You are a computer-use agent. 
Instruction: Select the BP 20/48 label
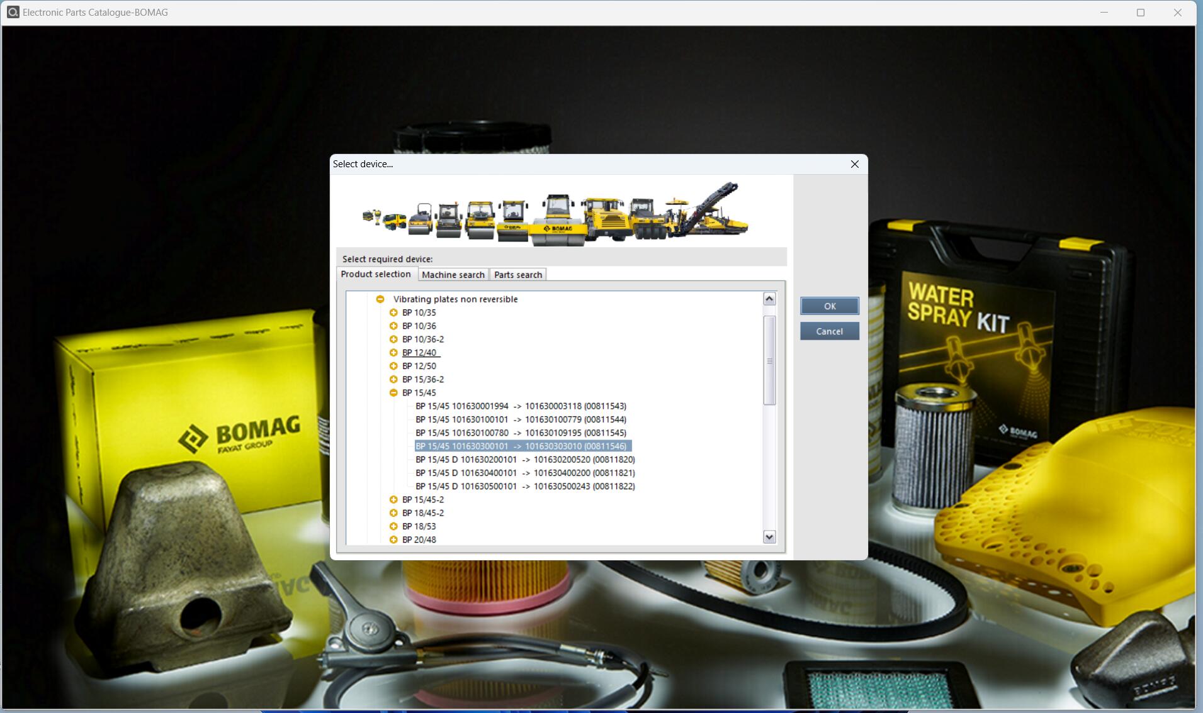tap(419, 539)
